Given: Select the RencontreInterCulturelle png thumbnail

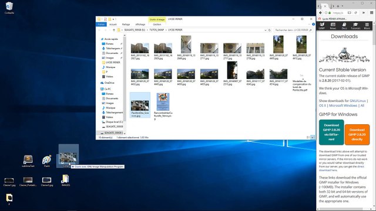Looking at the screenshot, I should (x=163, y=107).
